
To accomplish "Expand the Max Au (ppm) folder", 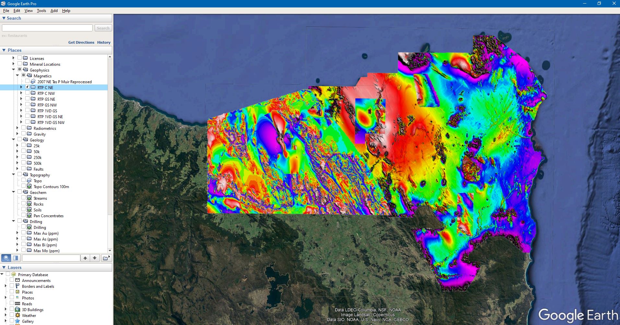I will (x=18, y=233).
